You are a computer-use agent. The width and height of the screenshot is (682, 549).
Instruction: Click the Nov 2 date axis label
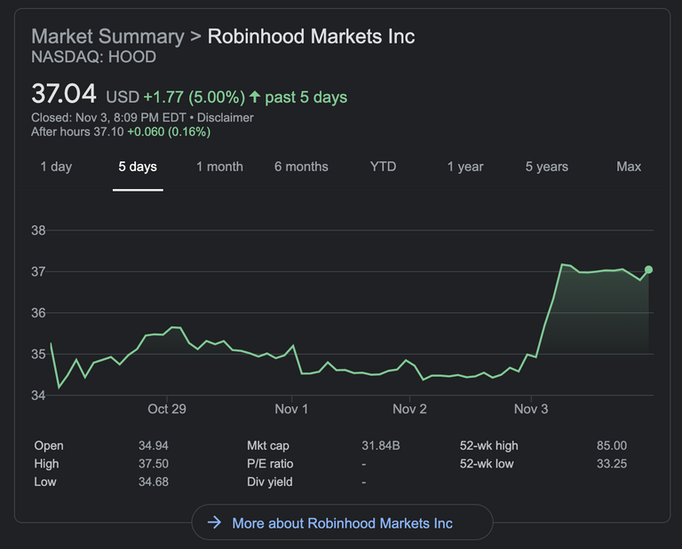[x=409, y=409]
